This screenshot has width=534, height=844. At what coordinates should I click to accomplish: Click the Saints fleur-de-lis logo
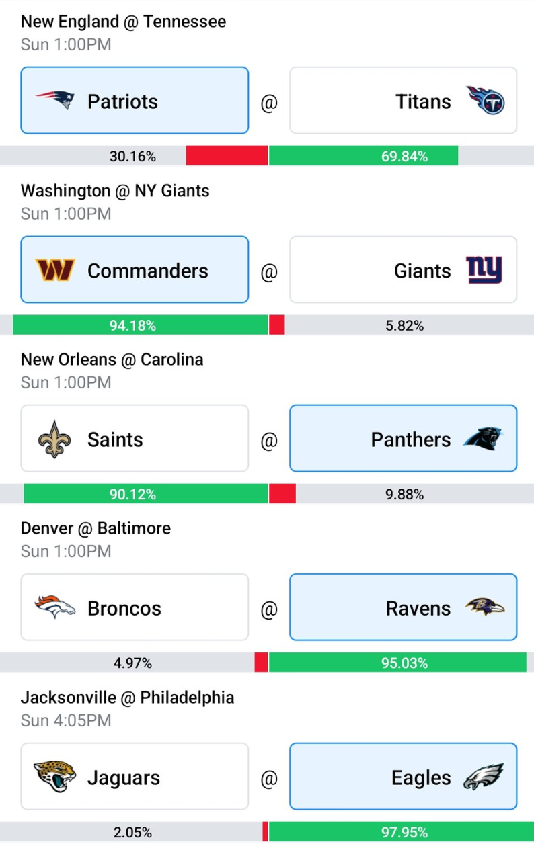pos(54,439)
